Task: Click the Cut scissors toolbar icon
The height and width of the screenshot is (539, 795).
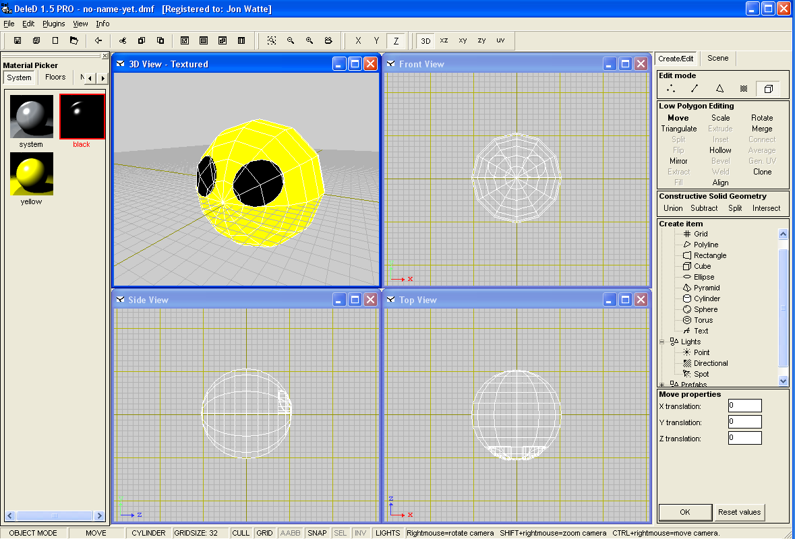Action: (123, 40)
